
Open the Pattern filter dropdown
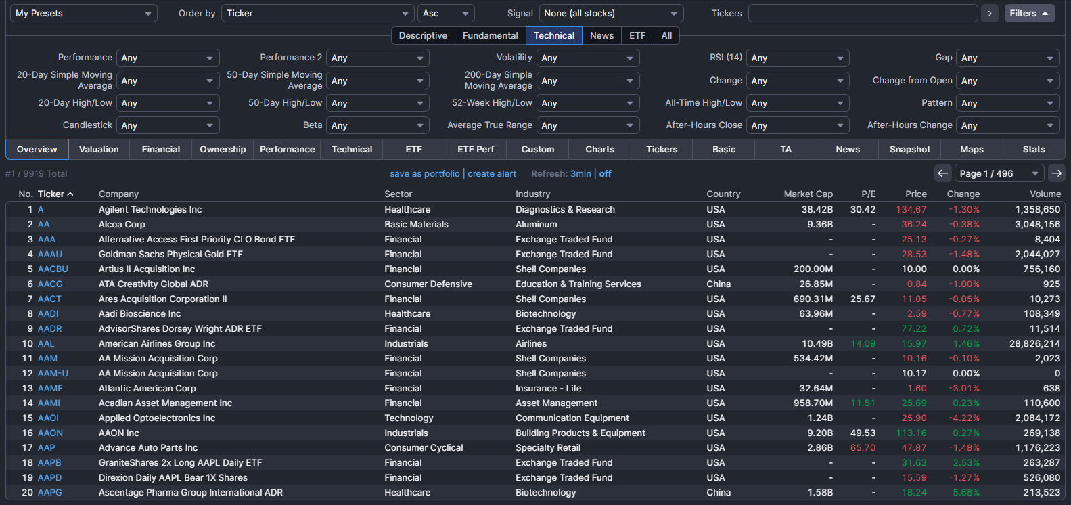click(x=1008, y=103)
